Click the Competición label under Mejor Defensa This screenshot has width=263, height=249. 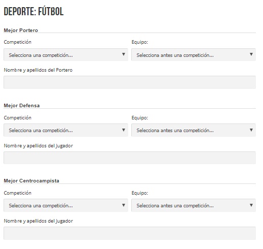[x=18, y=118]
